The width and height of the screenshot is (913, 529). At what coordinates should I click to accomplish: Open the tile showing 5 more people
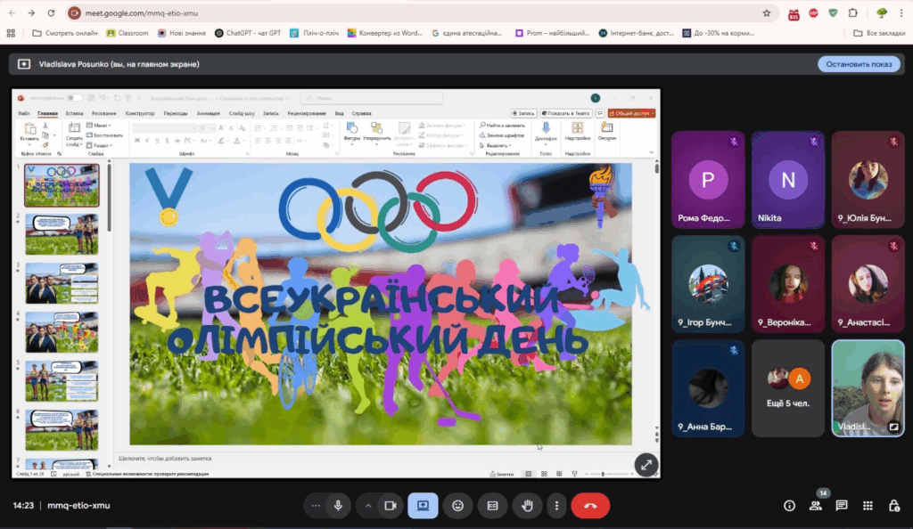tap(788, 388)
